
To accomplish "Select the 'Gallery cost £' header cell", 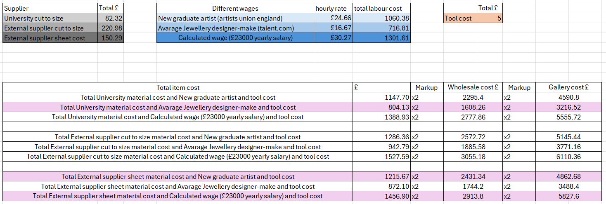I will point(568,87).
